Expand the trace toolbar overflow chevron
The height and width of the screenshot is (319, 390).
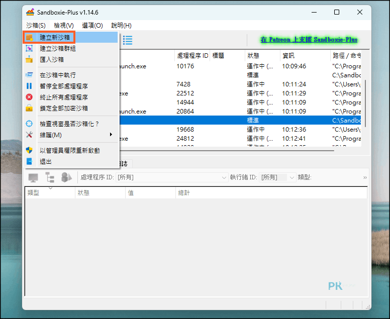tap(365, 177)
